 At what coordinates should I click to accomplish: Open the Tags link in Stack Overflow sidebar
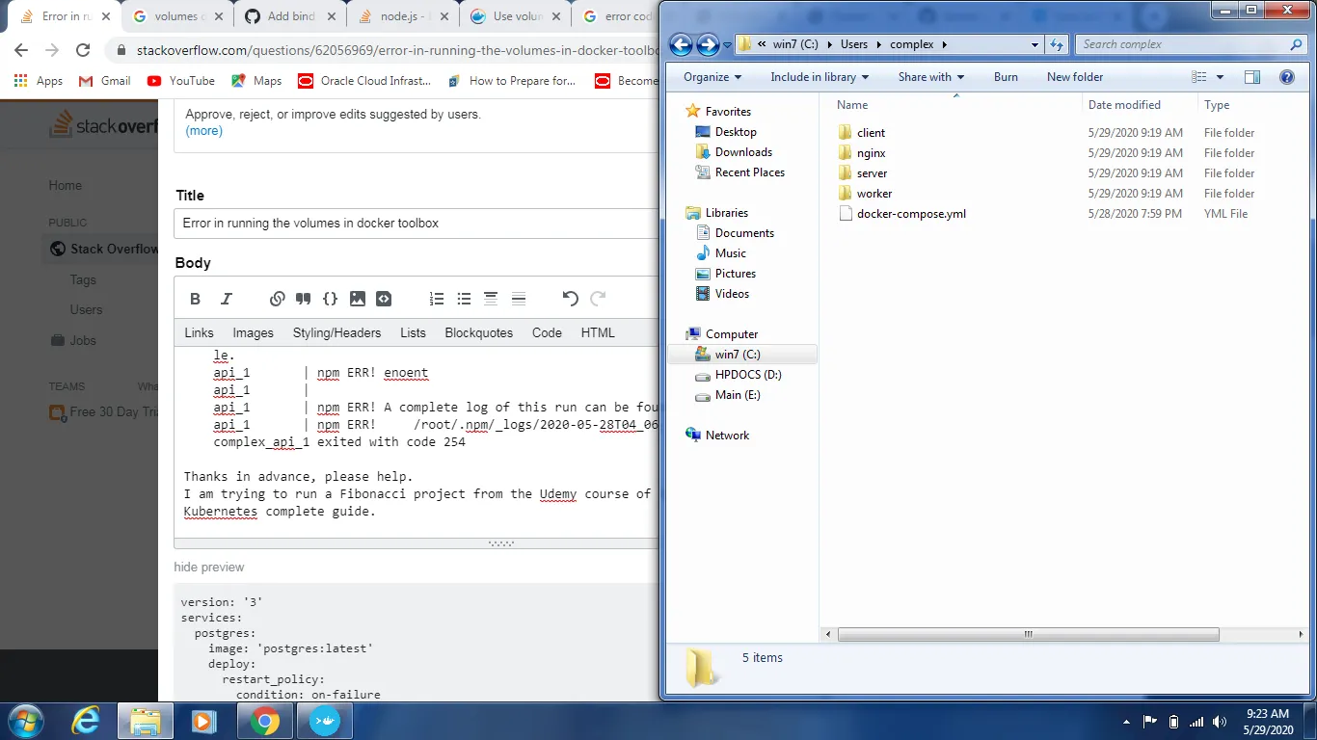coord(83,279)
